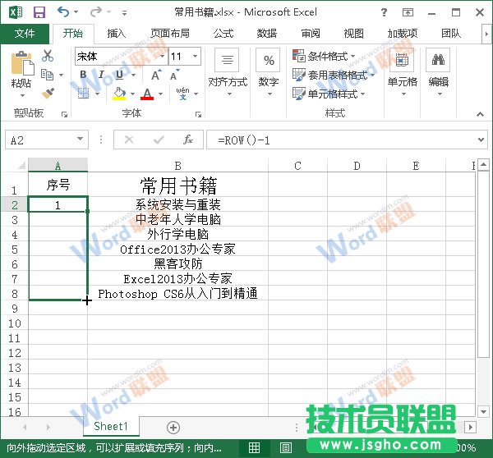Click the Format Painter brush icon

tap(48, 94)
